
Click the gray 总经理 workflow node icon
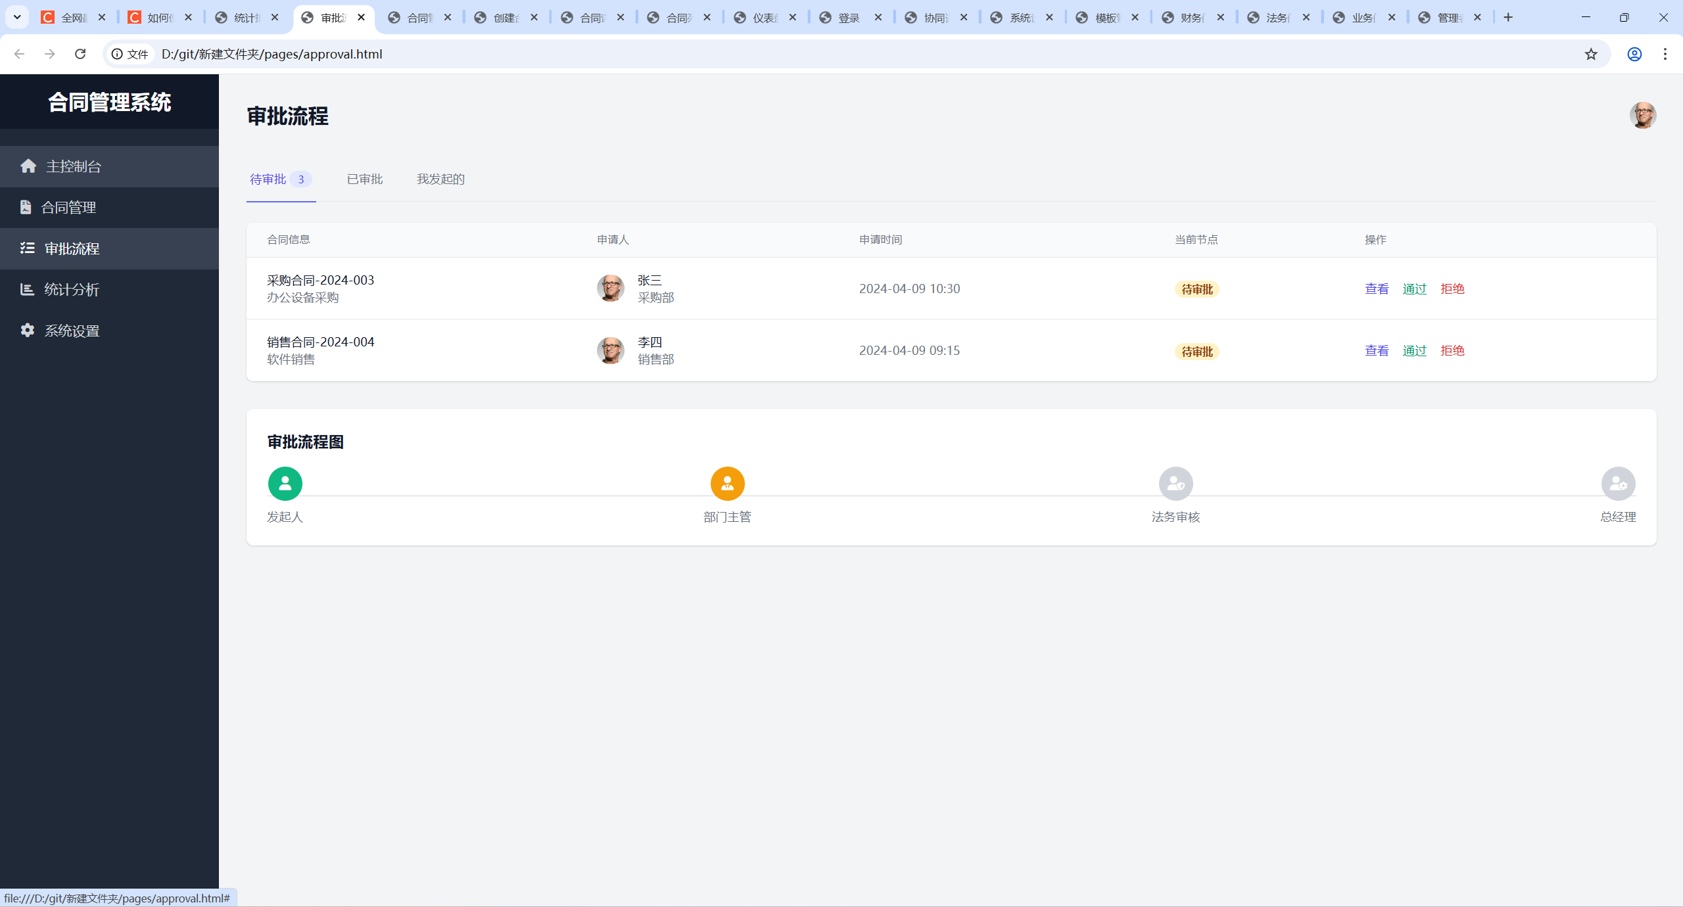(1618, 484)
